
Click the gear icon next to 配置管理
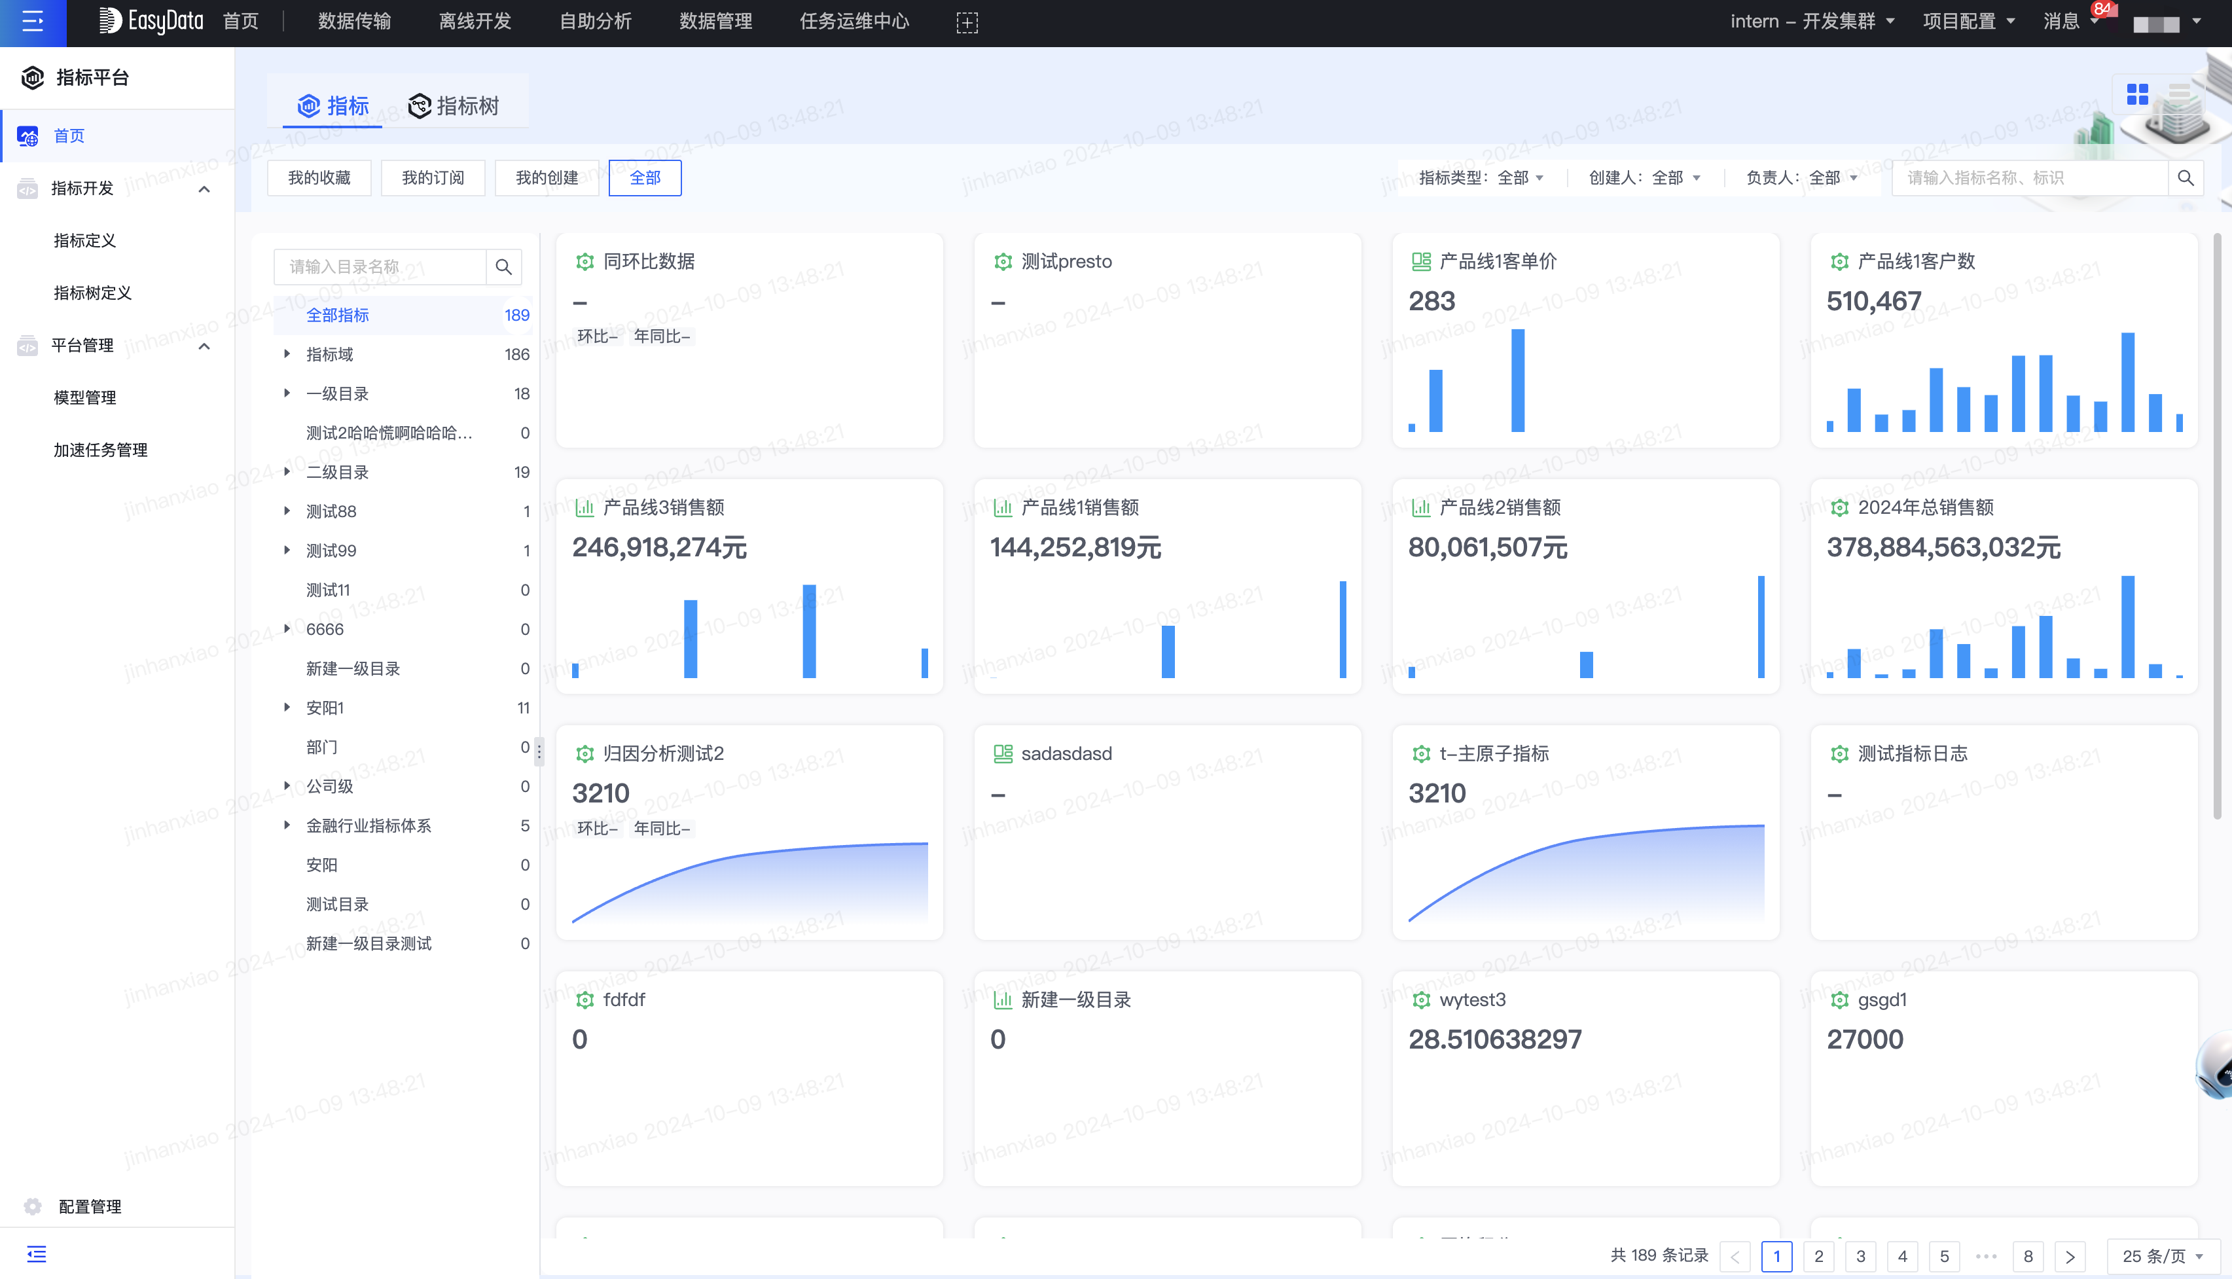[31, 1206]
